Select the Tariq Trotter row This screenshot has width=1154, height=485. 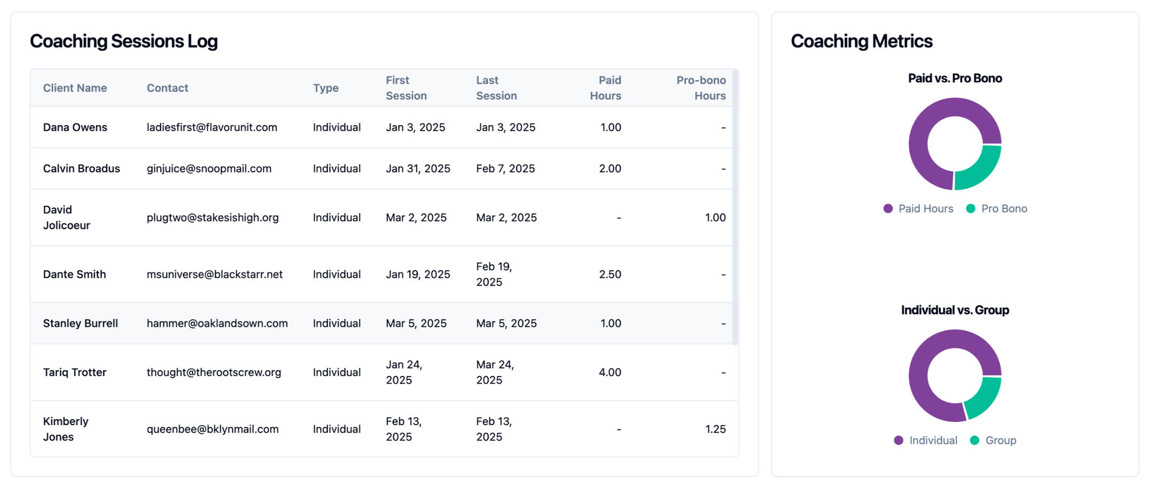[x=75, y=373]
